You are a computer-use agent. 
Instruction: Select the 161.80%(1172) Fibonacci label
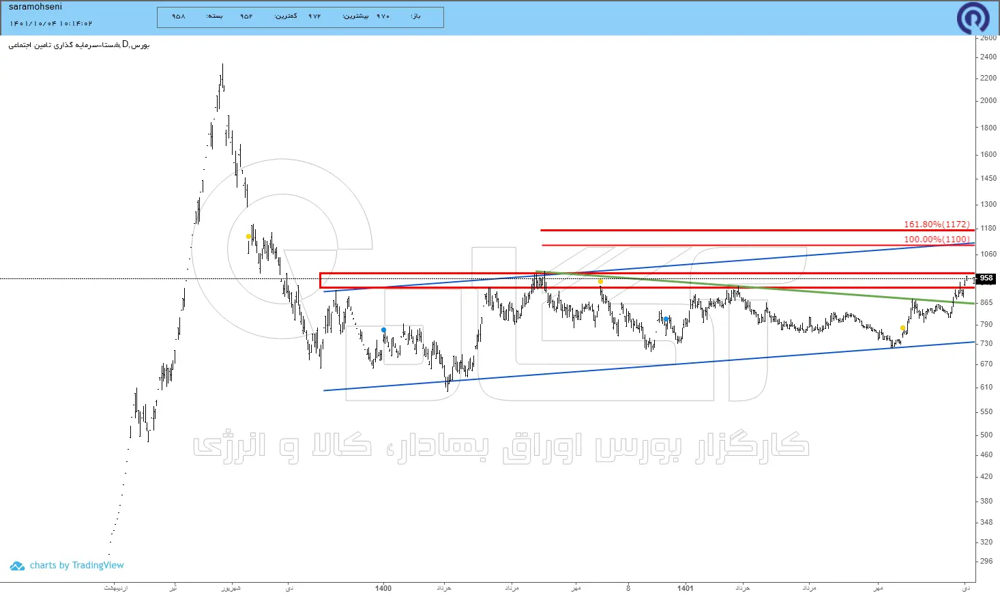(x=937, y=224)
